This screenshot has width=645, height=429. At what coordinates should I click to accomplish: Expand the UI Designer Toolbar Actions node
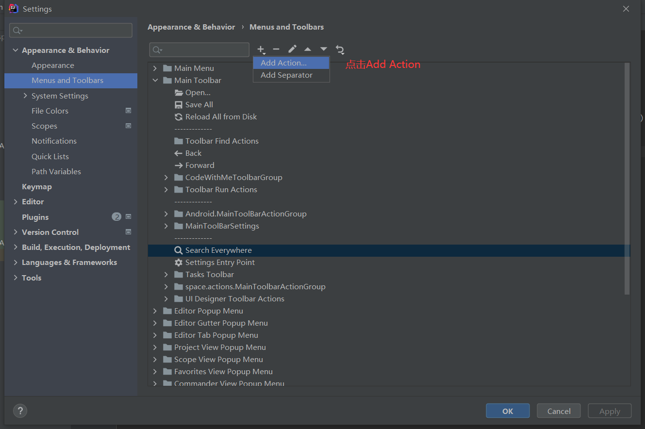(166, 299)
